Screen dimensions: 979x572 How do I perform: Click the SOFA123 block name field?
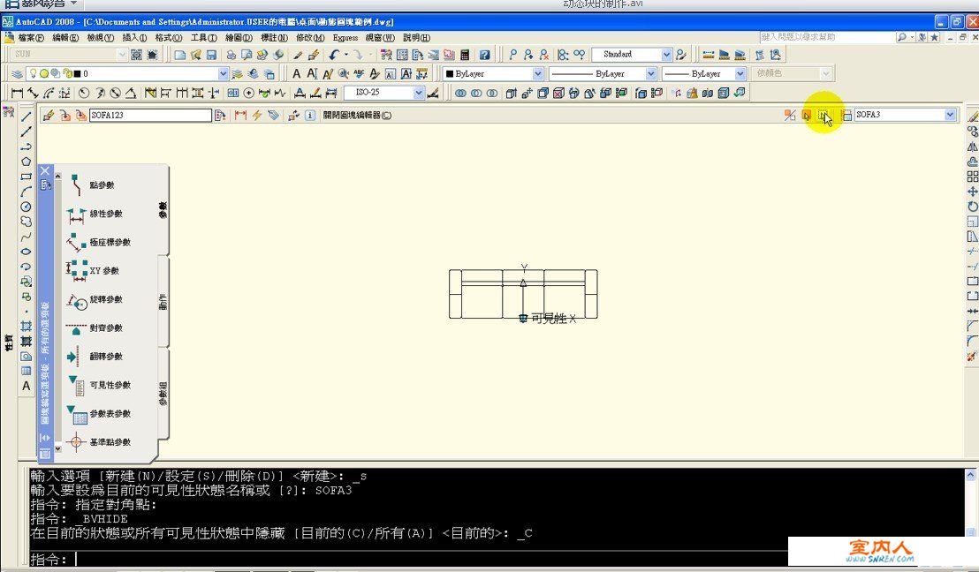(x=150, y=116)
